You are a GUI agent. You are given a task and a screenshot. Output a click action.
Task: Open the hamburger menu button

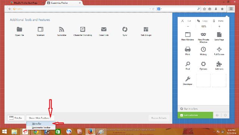coord(231,9)
